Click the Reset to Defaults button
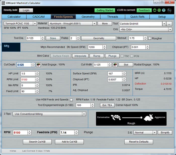This screenshot has height=155, width=176. (139, 142)
